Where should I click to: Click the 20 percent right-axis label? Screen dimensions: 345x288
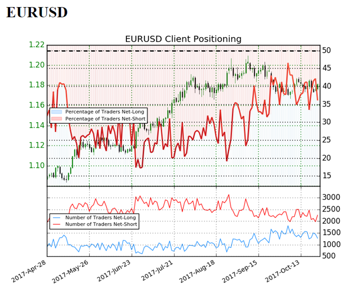327,158
